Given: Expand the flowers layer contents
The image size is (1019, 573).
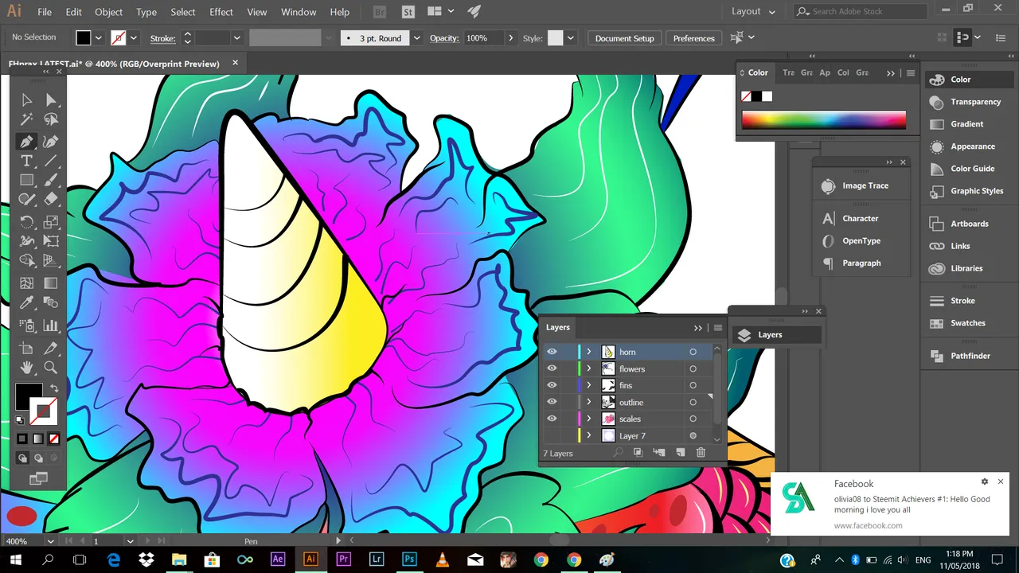Looking at the screenshot, I should coord(589,368).
